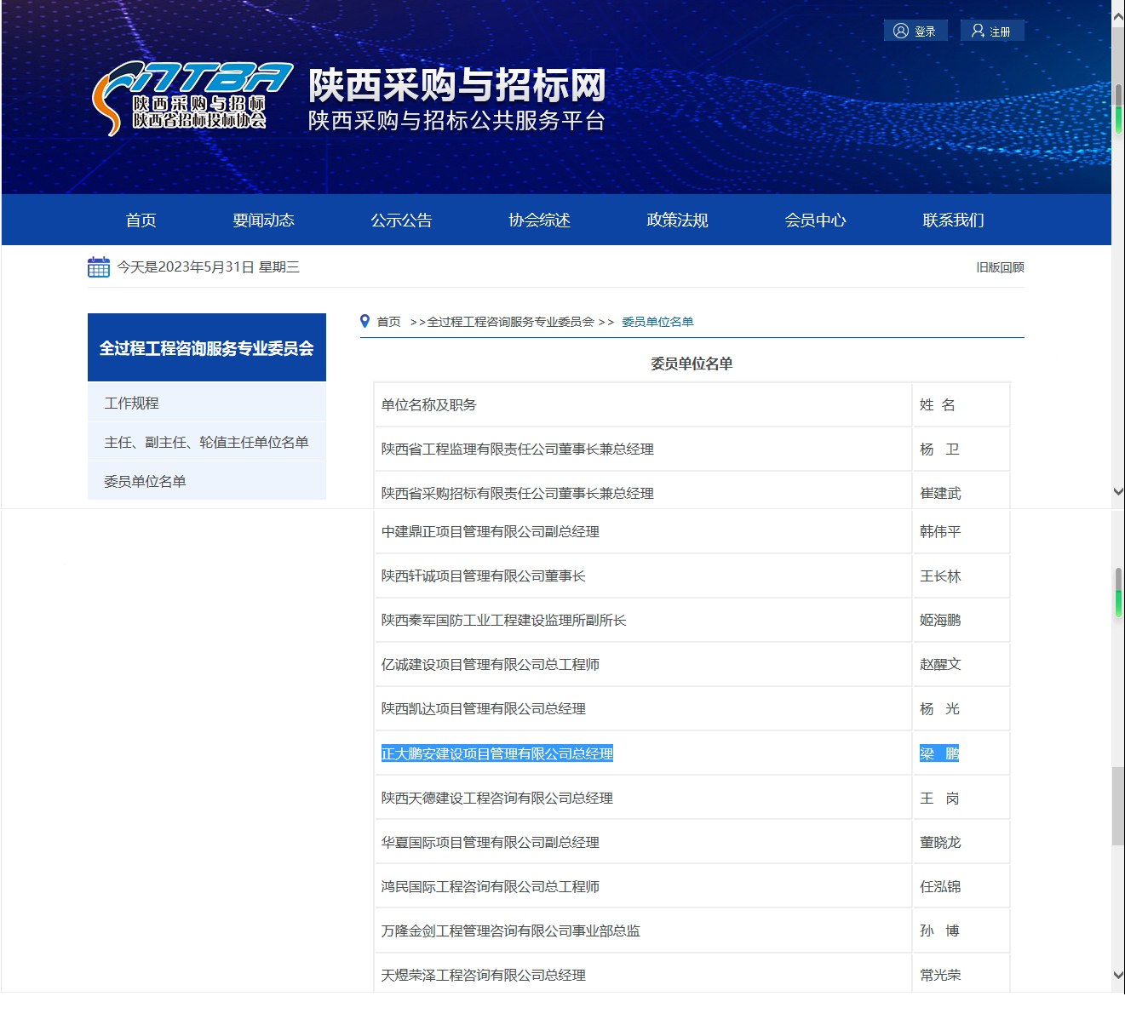The width and height of the screenshot is (1125, 1025).
Task: Click the 首页 breadcrumb link
Action: [388, 322]
